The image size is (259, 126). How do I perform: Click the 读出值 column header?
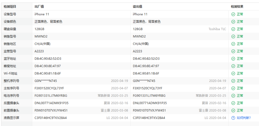137,7
